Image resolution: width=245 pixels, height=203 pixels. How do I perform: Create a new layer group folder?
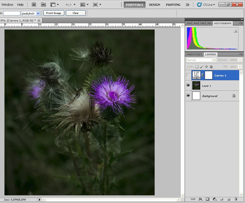[222, 199]
